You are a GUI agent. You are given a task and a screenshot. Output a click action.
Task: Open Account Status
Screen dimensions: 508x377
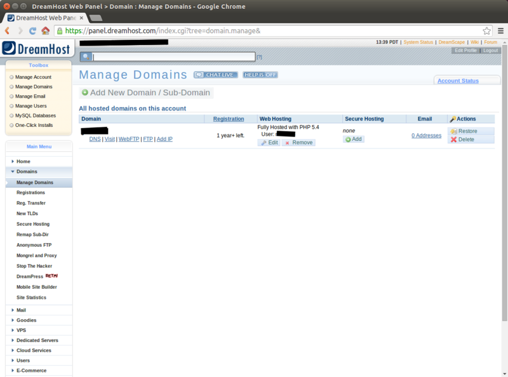[458, 81]
